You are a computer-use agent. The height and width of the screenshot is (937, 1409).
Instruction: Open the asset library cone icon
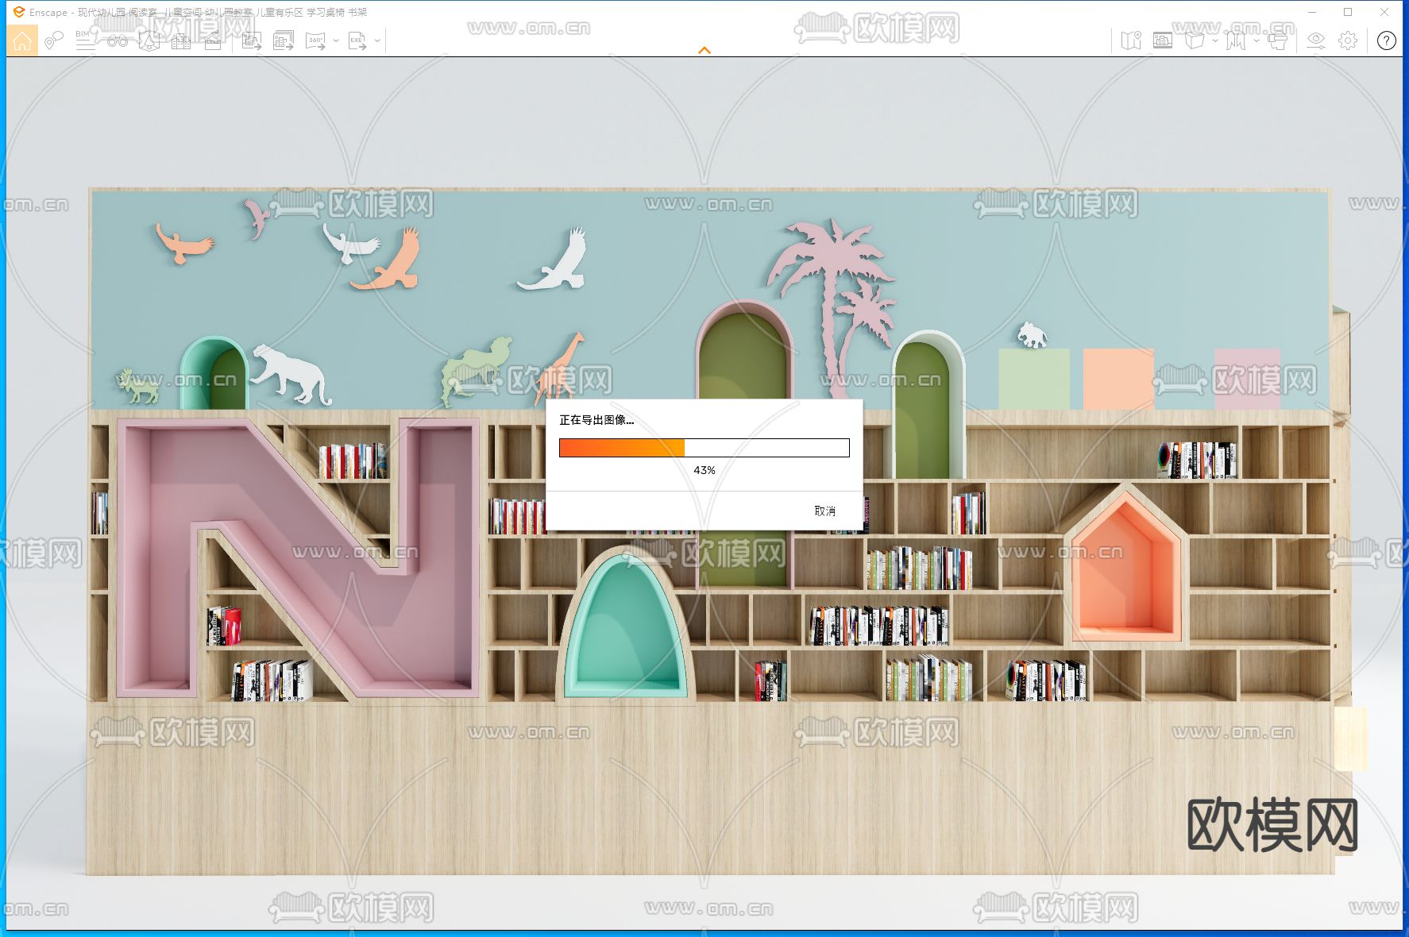click(149, 40)
